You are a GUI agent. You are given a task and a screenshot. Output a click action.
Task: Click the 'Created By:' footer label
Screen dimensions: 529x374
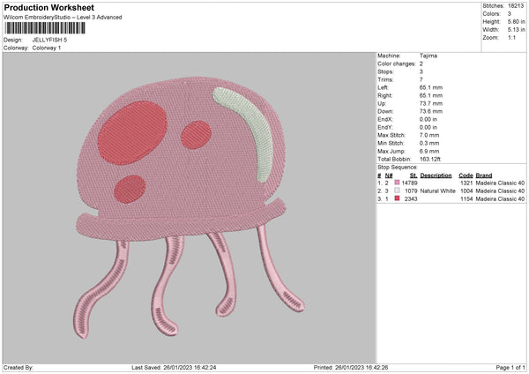point(19,367)
